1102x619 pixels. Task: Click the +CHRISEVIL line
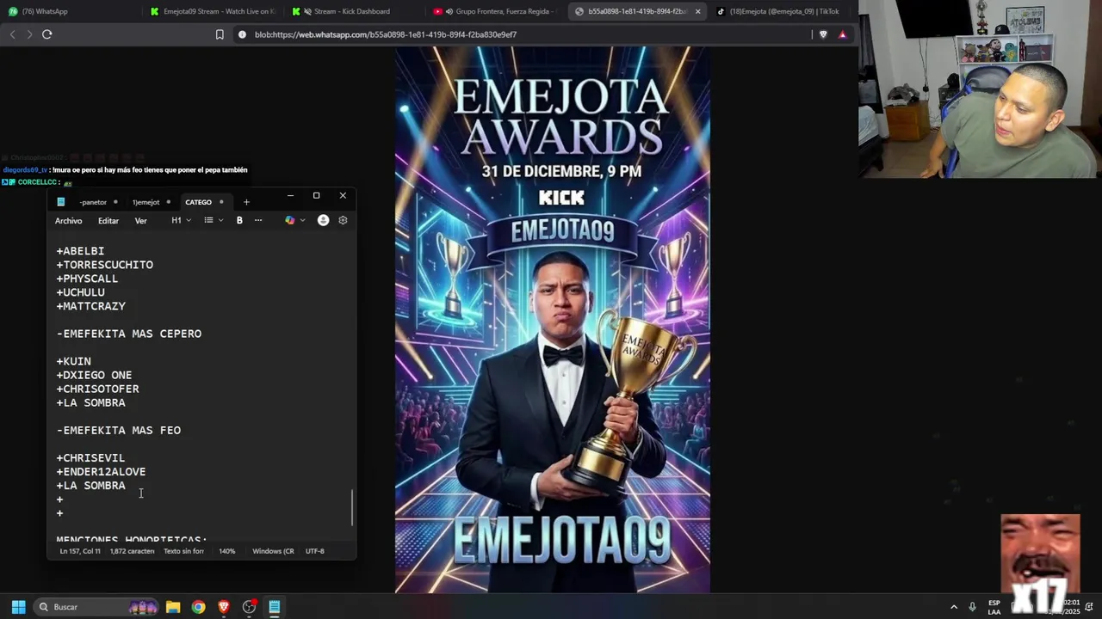tap(90, 457)
